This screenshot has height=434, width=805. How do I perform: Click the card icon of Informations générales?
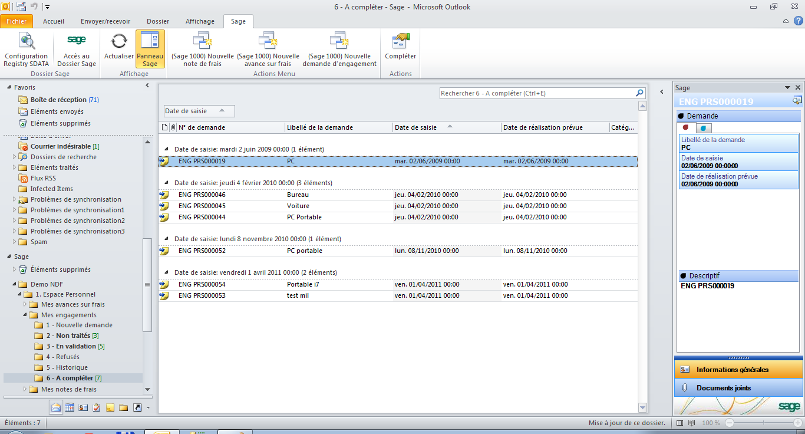click(x=685, y=370)
